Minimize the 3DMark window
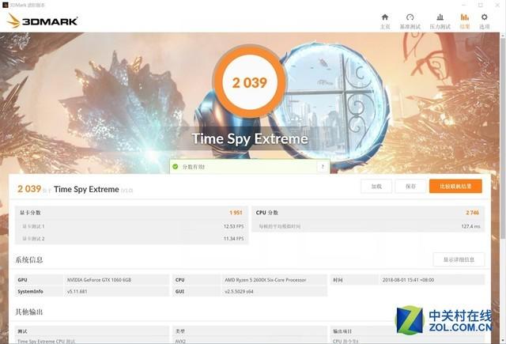Image resolution: width=506 pixels, height=344 pixels. [464, 5]
